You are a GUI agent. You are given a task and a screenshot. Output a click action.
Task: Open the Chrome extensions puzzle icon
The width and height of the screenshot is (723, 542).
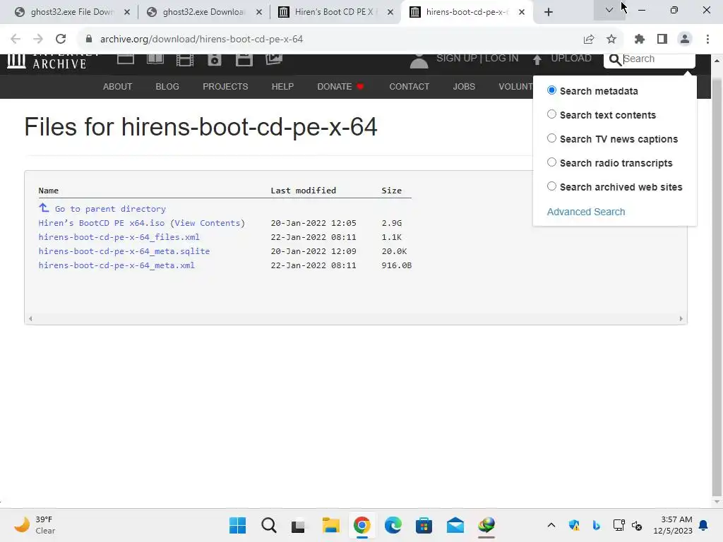[x=640, y=40]
